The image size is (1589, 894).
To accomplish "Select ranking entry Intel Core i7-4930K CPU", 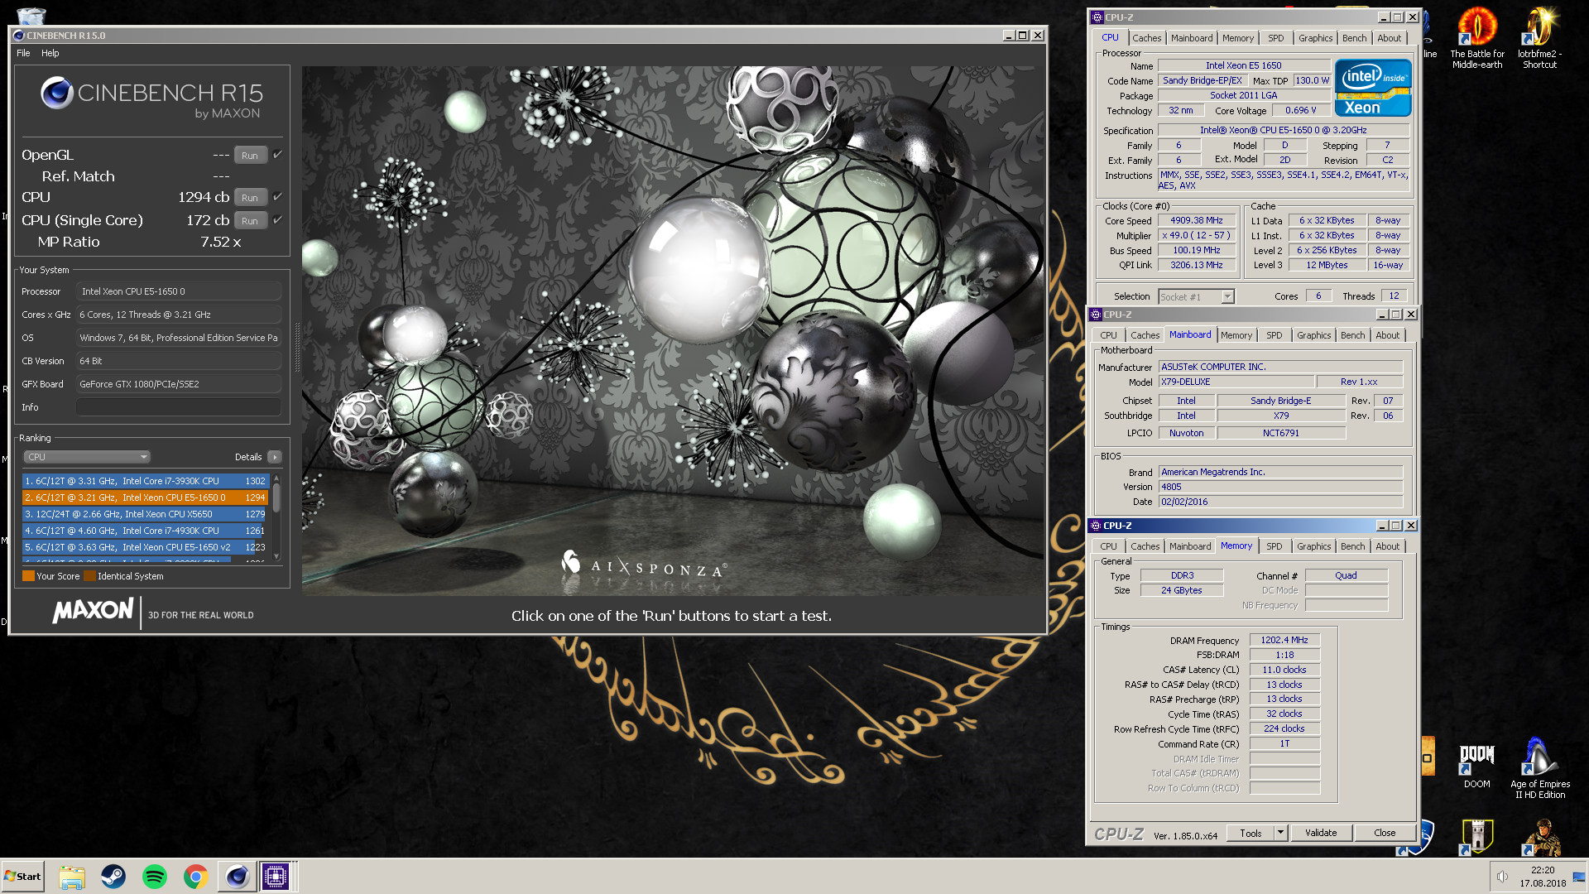I will [x=145, y=531].
